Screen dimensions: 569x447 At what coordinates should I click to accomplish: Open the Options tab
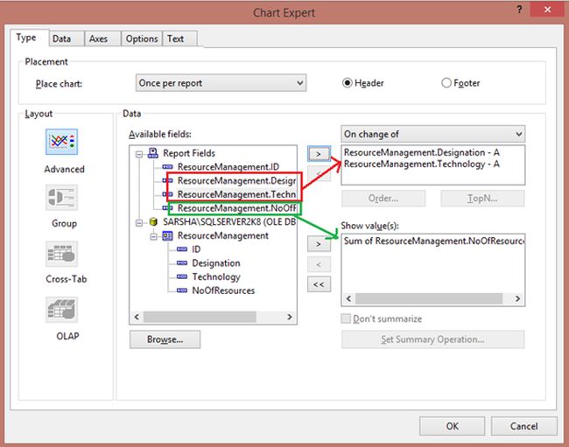142,38
